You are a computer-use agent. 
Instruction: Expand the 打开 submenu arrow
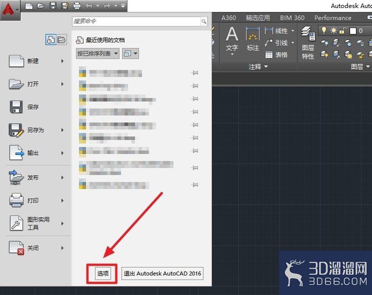click(x=62, y=84)
